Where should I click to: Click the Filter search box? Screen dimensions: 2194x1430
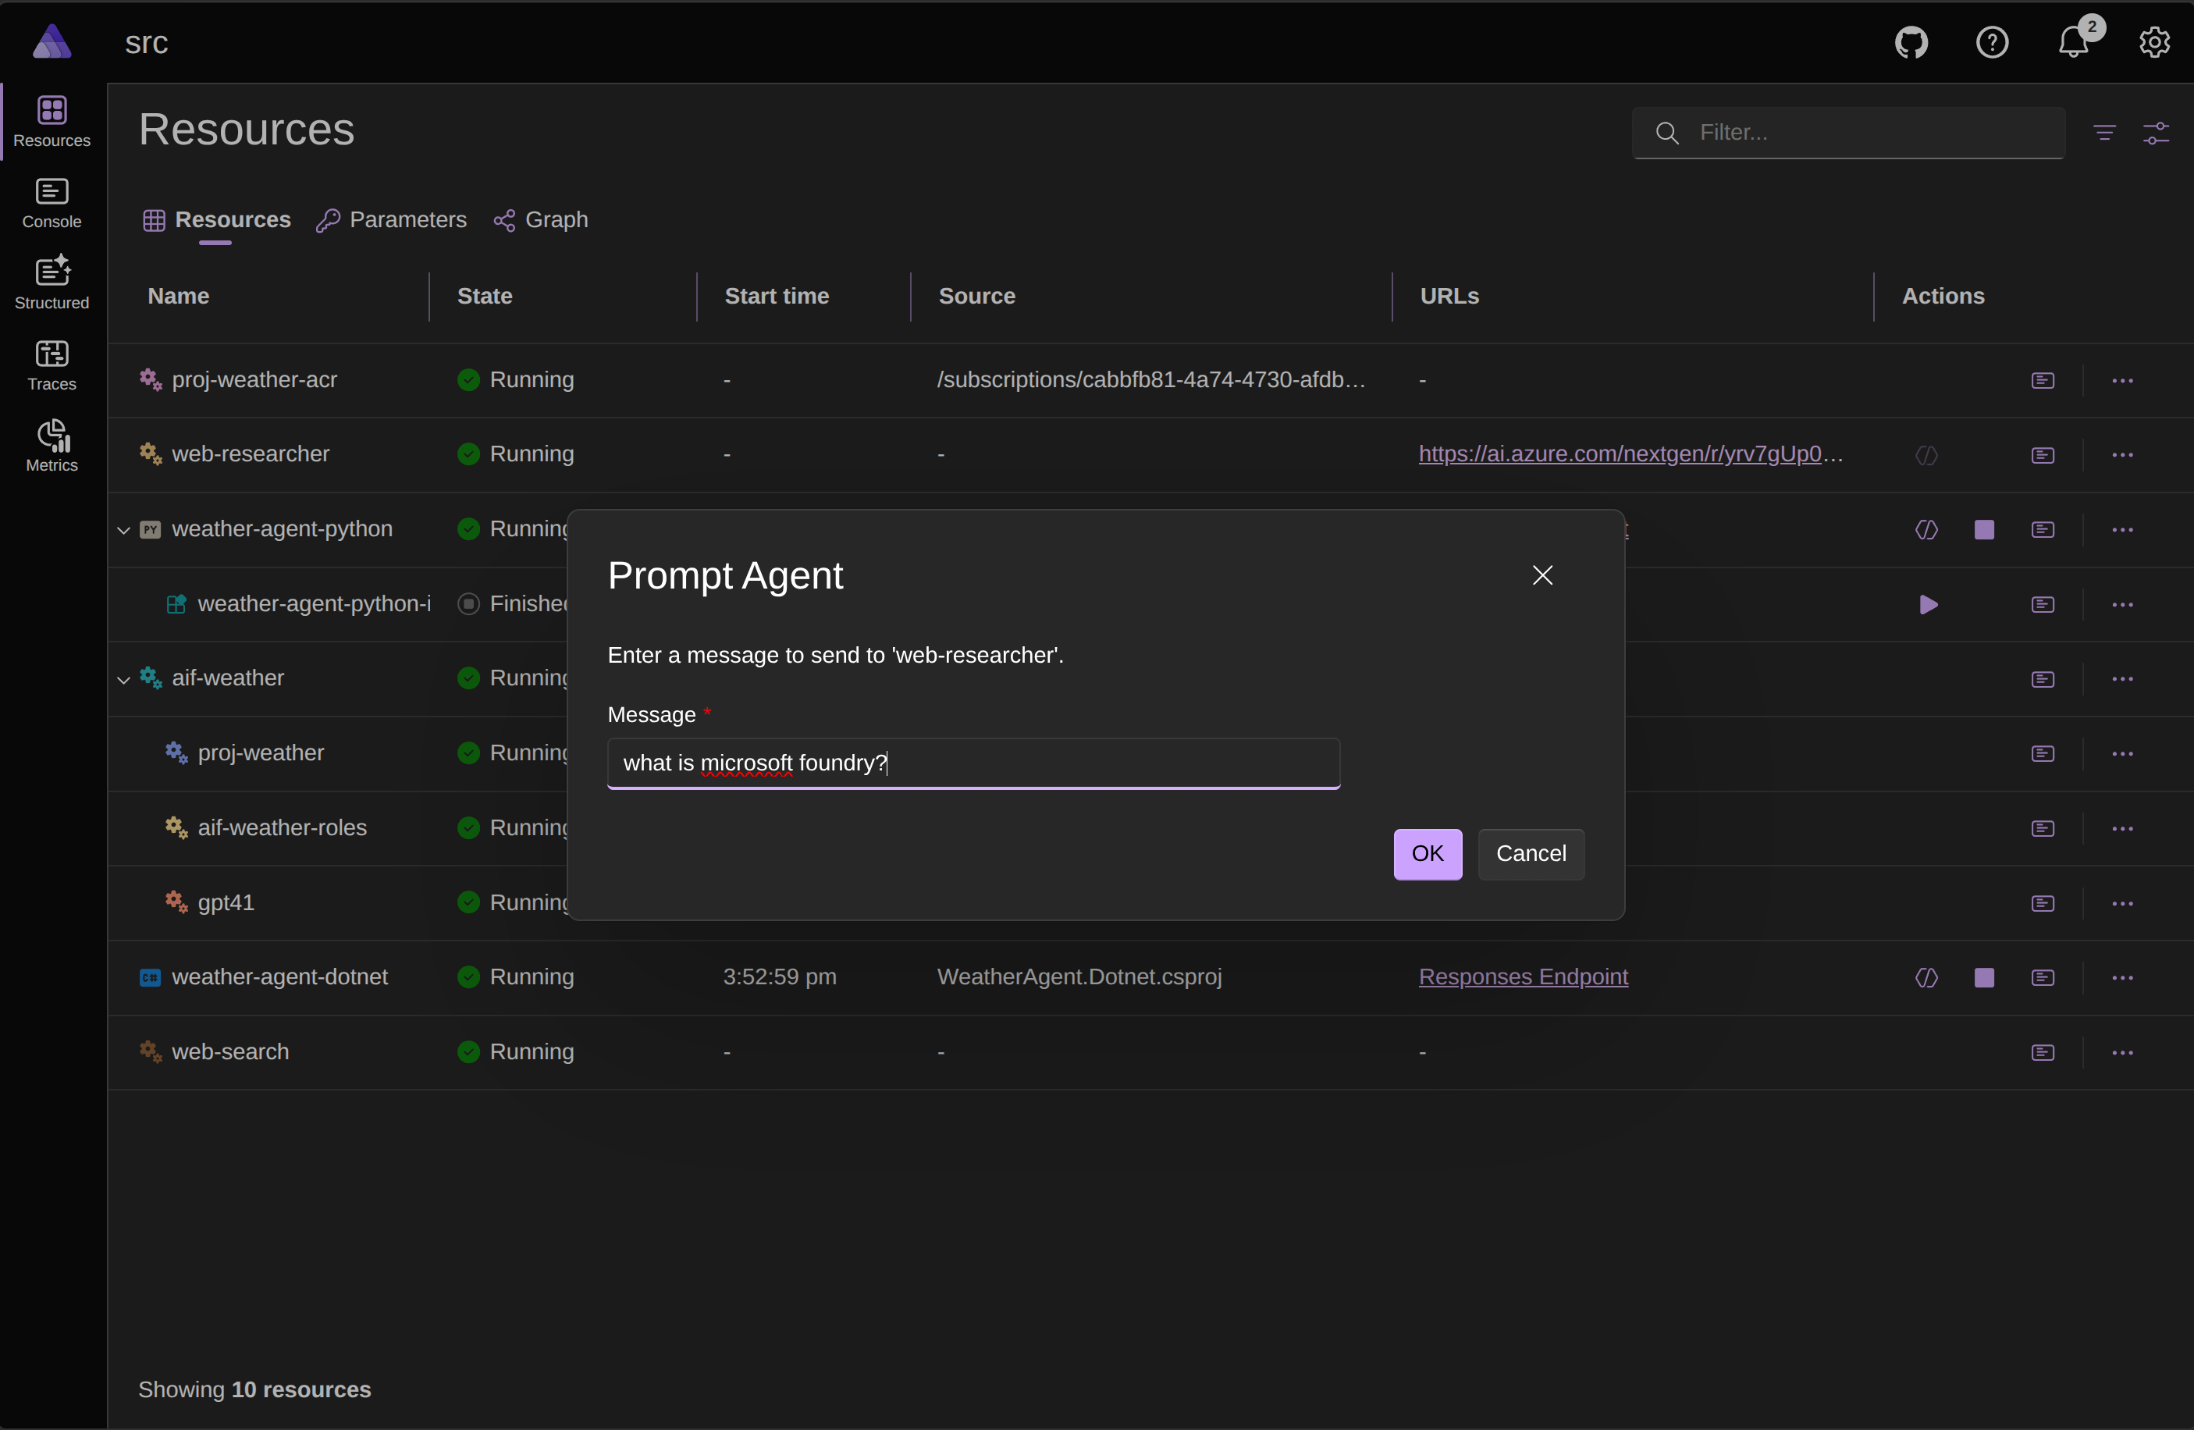1848,133
